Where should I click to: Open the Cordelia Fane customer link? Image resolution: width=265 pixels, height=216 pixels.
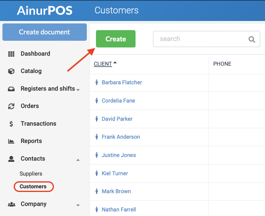pos(118,101)
